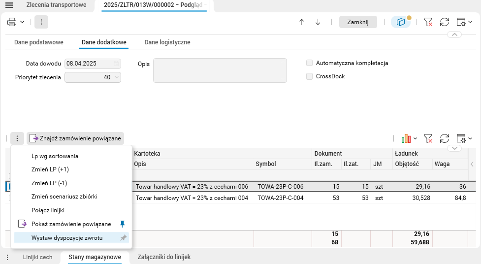Expand the 'Priorytet zlecenia' dropdown

pyautogui.click(x=117, y=77)
